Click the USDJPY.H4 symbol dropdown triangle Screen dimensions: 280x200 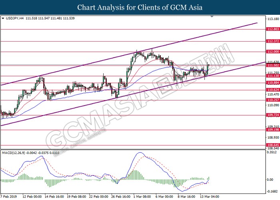(x=3, y=18)
